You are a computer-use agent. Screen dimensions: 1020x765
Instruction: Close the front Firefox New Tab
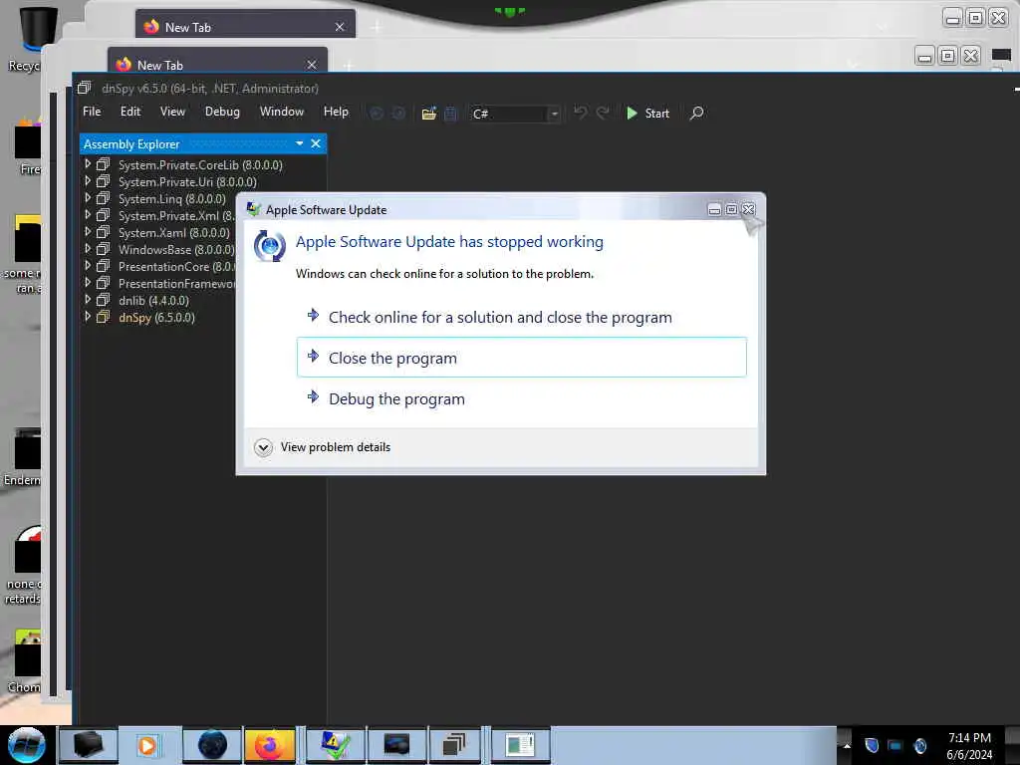pyautogui.click(x=312, y=65)
